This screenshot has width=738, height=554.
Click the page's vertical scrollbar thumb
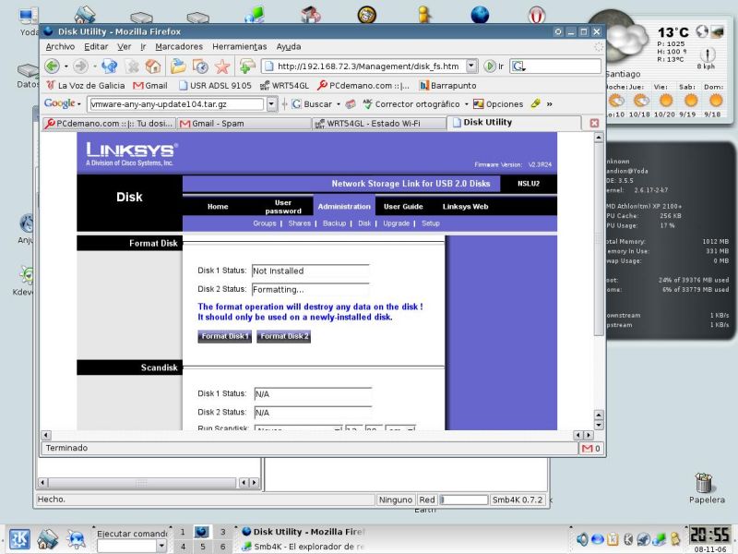click(598, 239)
